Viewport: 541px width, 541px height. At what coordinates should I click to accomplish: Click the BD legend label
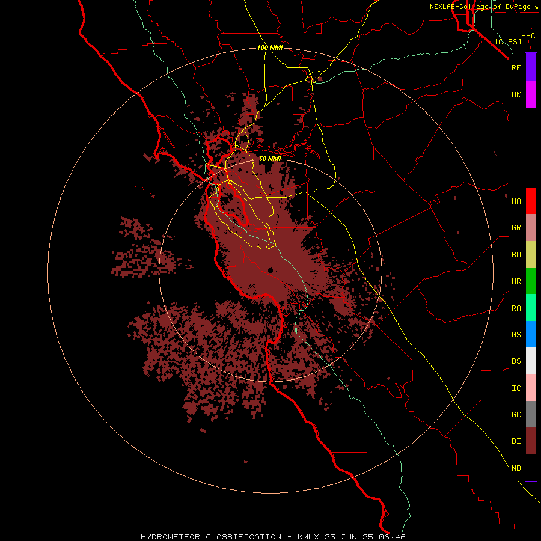[x=516, y=255]
